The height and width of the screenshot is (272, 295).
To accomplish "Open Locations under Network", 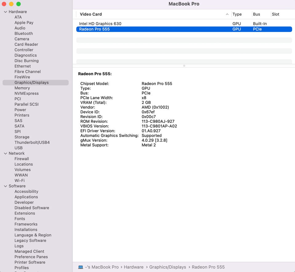I will 24,164.
